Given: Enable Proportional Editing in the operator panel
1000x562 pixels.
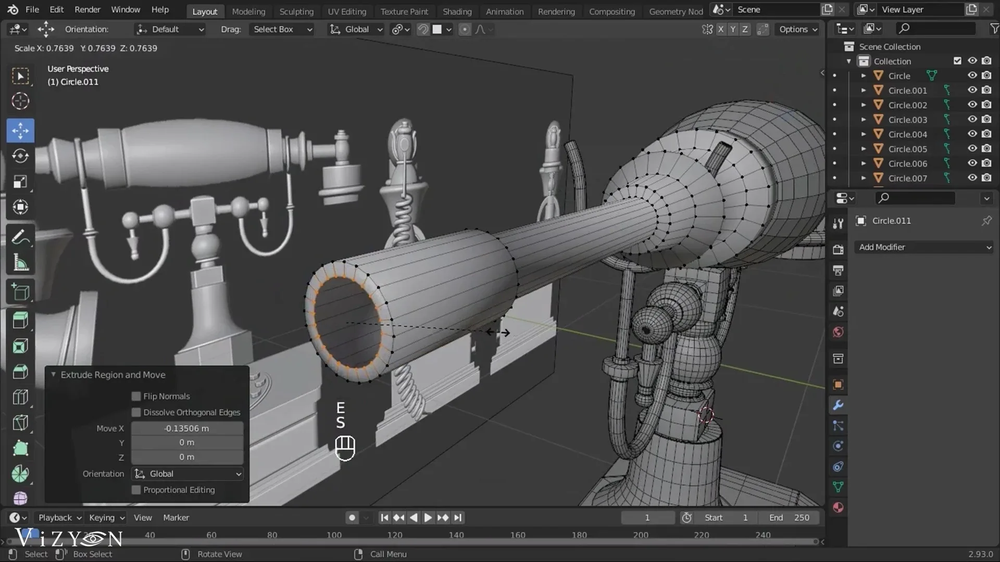Looking at the screenshot, I should [x=136, y=490].
